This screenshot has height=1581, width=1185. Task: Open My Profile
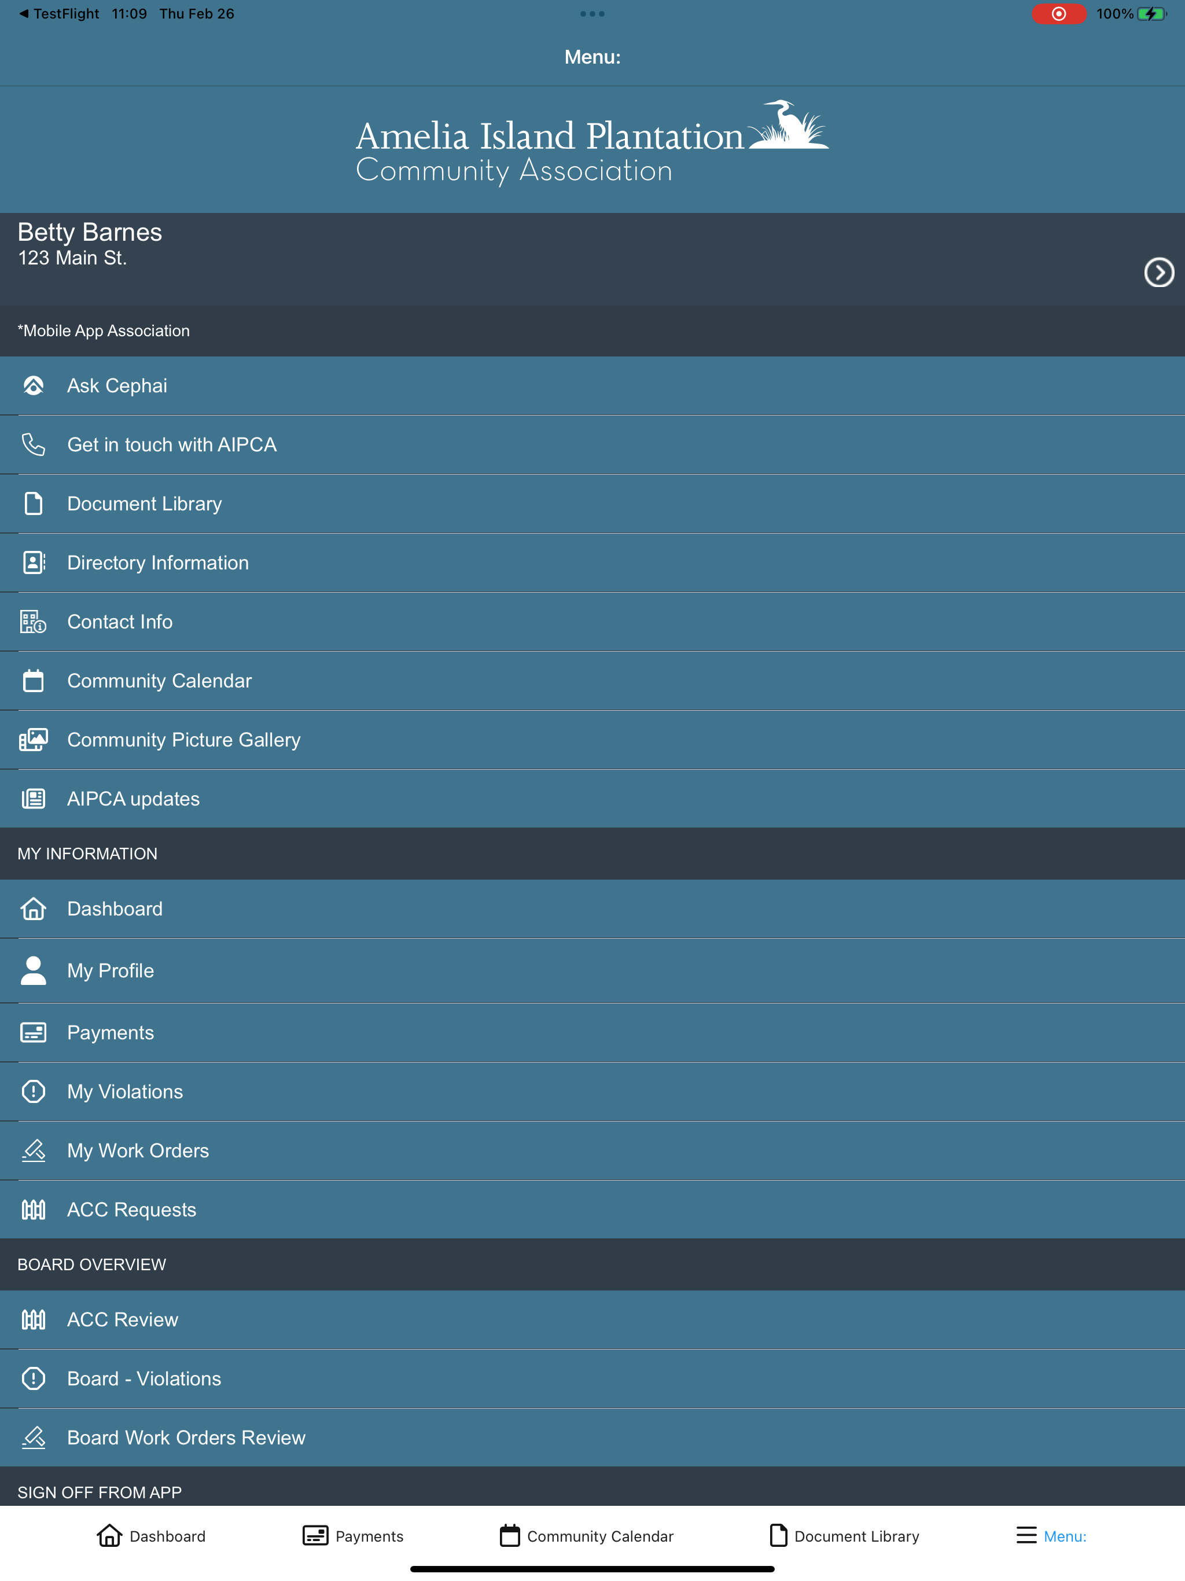click(592, 970)
